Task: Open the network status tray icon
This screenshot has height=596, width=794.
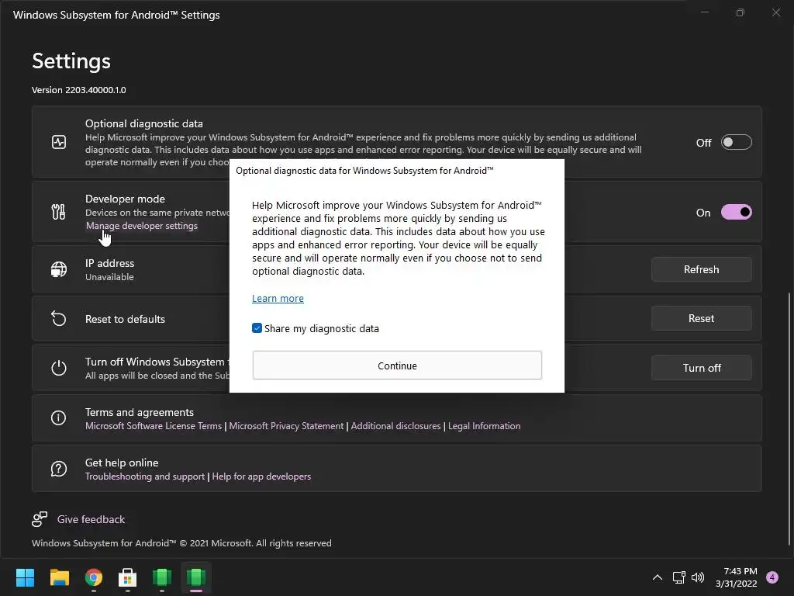Action: point(678,577)
